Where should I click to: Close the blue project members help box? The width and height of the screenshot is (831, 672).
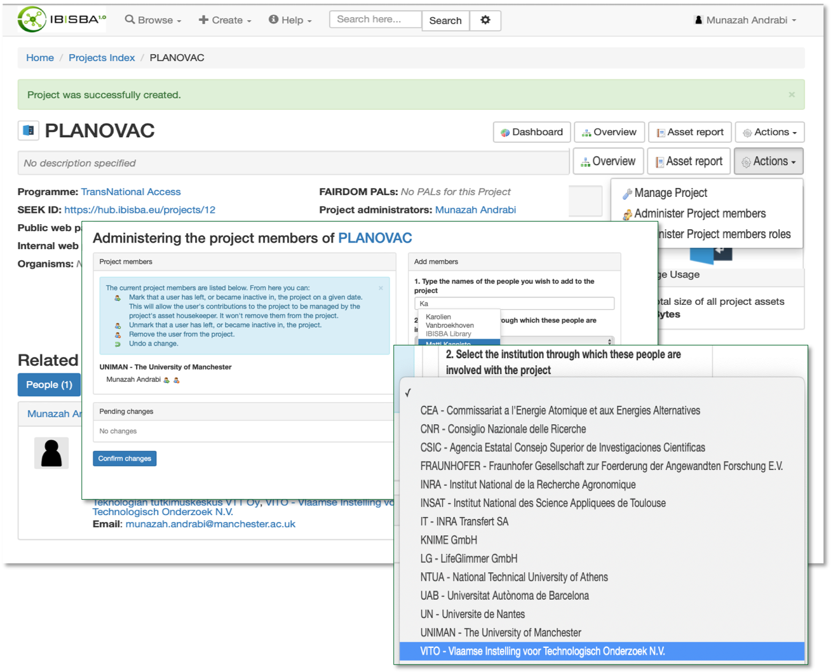381,288
